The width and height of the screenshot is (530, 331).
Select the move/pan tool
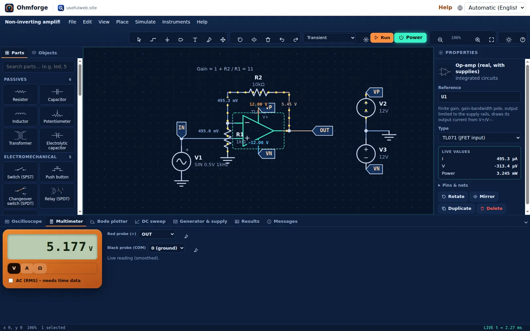point(223,40)
